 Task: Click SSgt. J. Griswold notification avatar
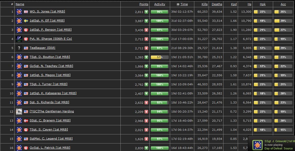click(x=257, y=145)
